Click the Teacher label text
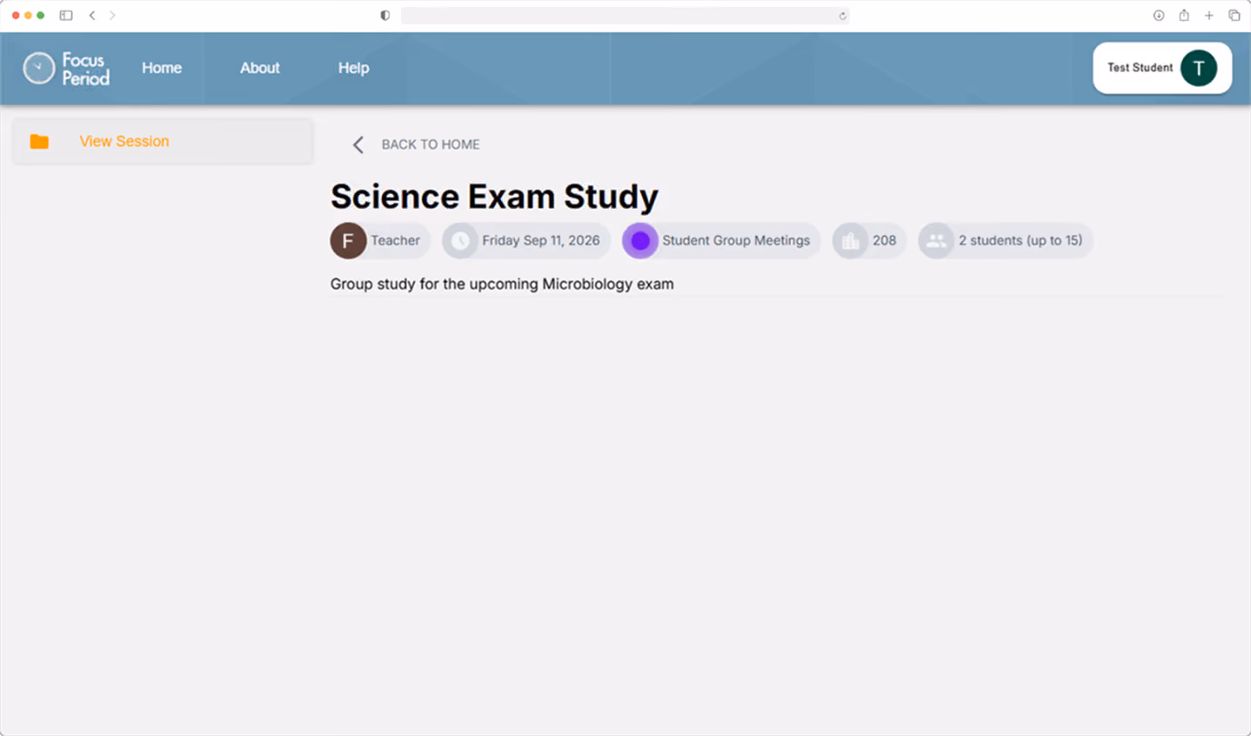 [x=396, y=241]
